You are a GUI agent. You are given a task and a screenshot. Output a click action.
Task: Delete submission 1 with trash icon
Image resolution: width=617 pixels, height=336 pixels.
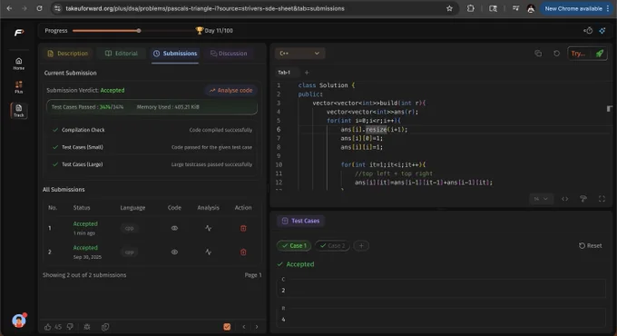pos(243,228)
